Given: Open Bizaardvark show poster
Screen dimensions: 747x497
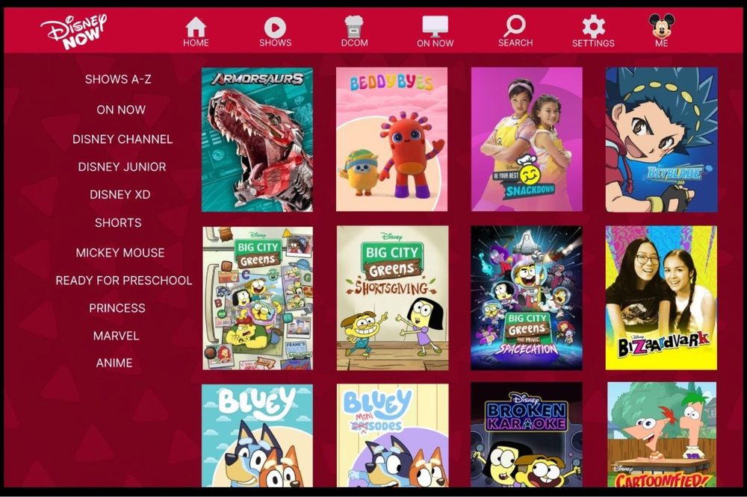Looking at the screenshot, I should 661,298.
